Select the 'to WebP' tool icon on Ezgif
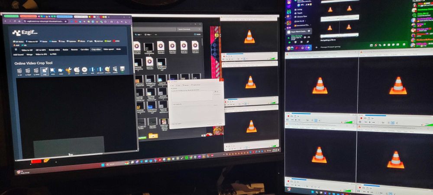The image size is (433, 195). 28,71
